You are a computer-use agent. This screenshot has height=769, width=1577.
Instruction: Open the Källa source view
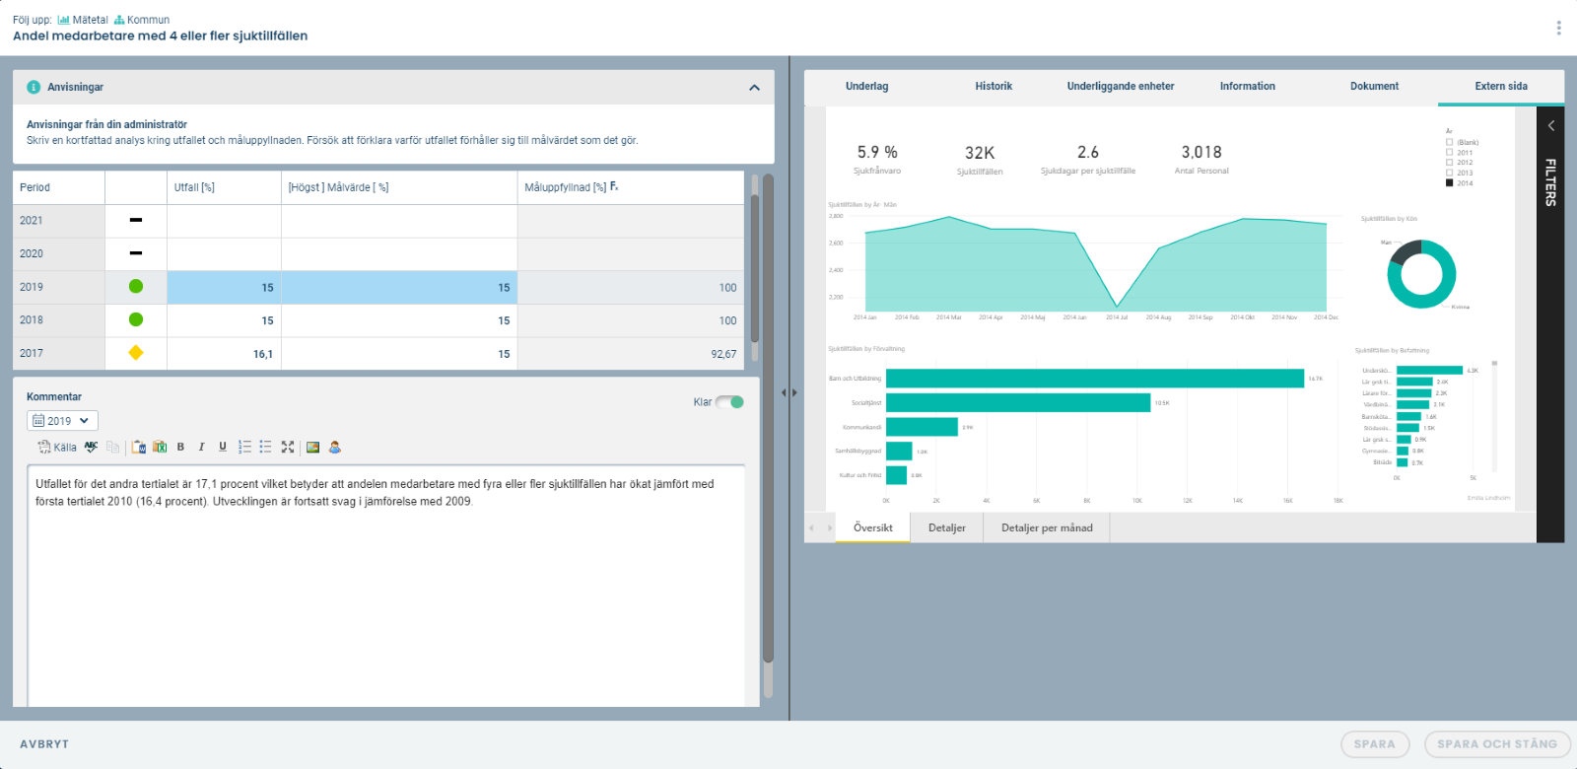tap(56, 448)
